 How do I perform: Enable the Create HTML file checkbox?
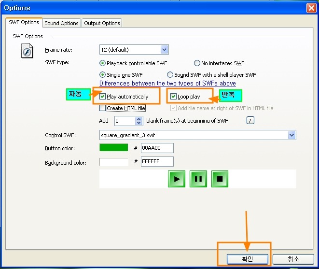point(102,108)
